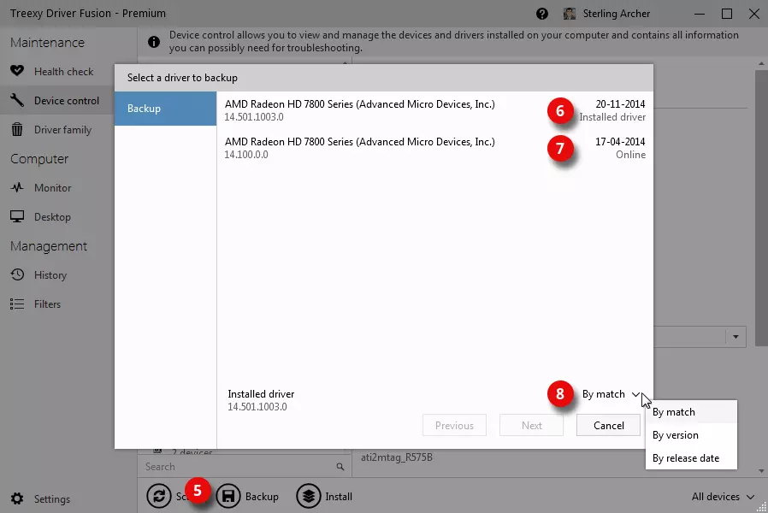Click the Backup floppy disk icon
This screenshot has height=513, width=768.
point(228,496)
